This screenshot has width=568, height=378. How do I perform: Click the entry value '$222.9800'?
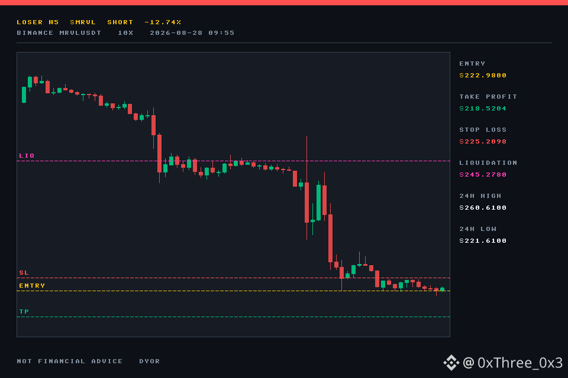coord(483,75)
